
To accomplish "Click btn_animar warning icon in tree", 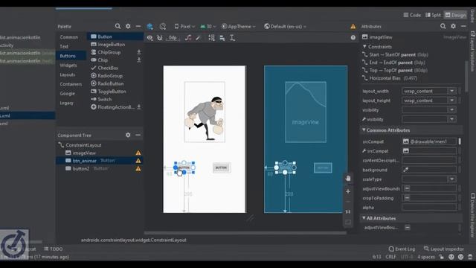I will (x=138, y=161).
